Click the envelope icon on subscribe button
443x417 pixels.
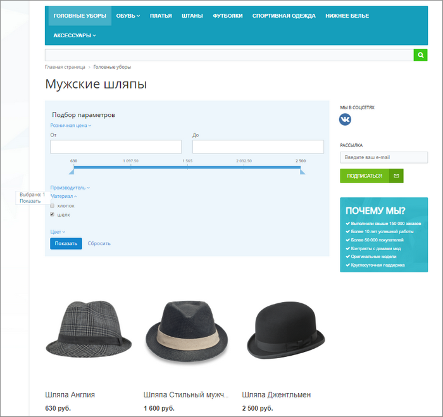pos(396,176)
